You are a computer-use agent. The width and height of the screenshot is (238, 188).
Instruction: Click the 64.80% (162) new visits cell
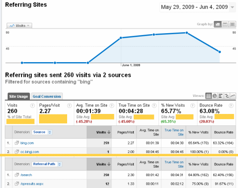tap(198, 175)
